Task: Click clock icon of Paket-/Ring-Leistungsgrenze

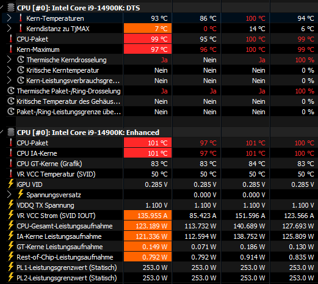Action: [x=11, y=112]
